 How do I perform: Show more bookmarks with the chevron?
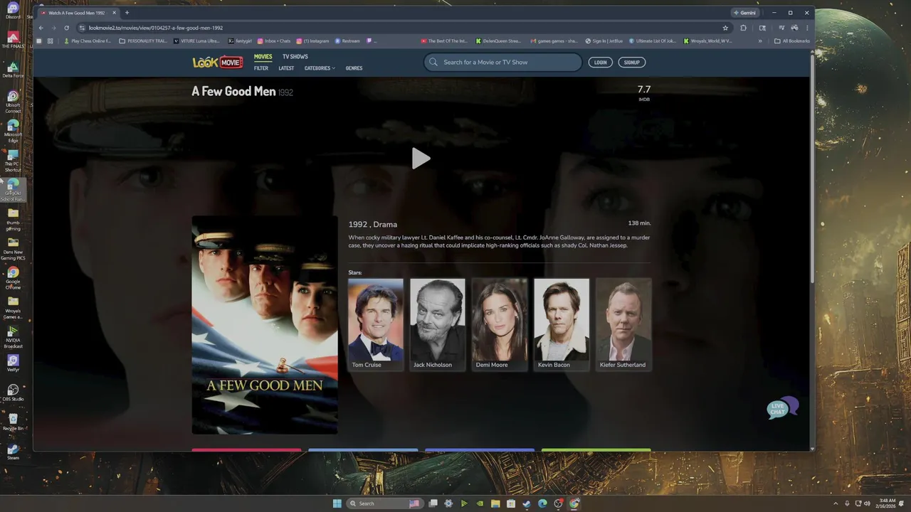[x=760, y=41]
